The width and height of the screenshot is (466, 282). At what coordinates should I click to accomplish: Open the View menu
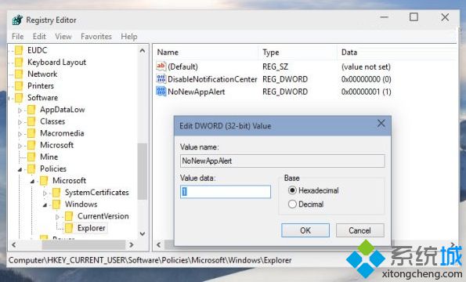coord(63,37)
